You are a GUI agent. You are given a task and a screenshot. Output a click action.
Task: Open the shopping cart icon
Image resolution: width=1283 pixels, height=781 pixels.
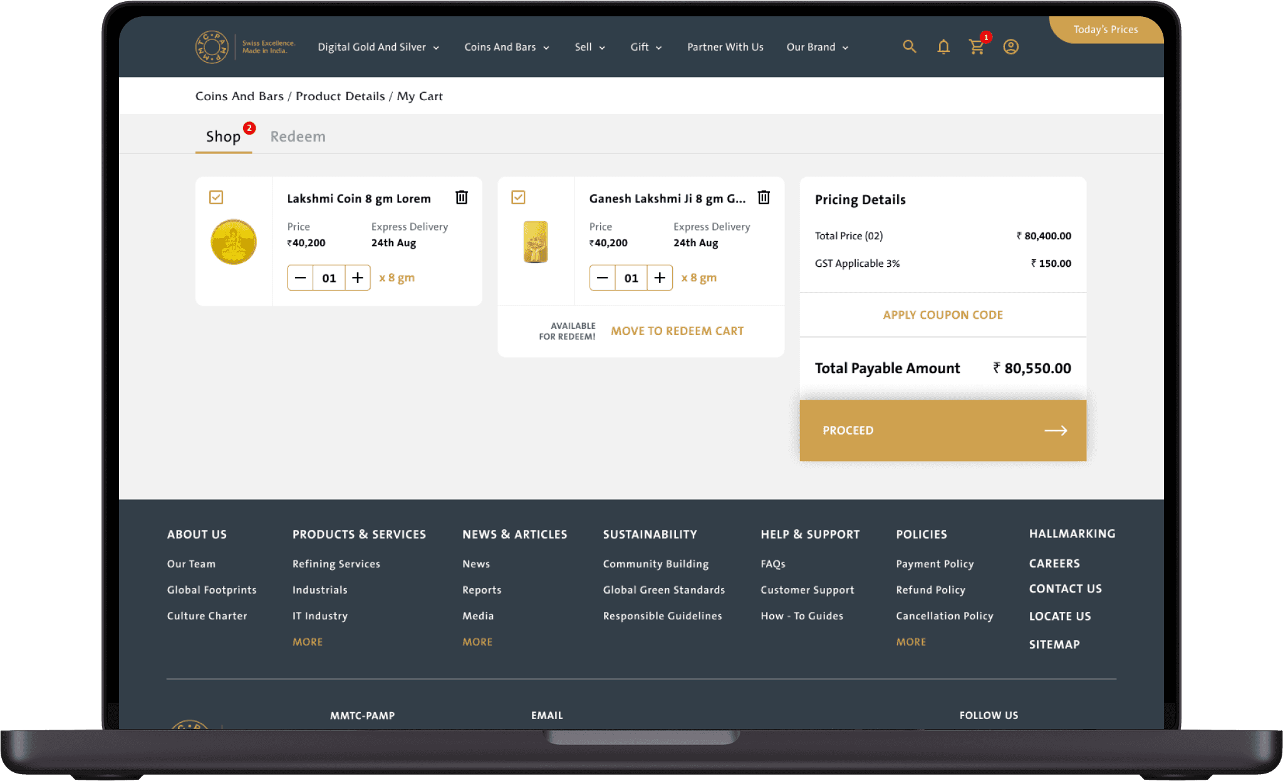pyautogui.click(x=976, y=47)
